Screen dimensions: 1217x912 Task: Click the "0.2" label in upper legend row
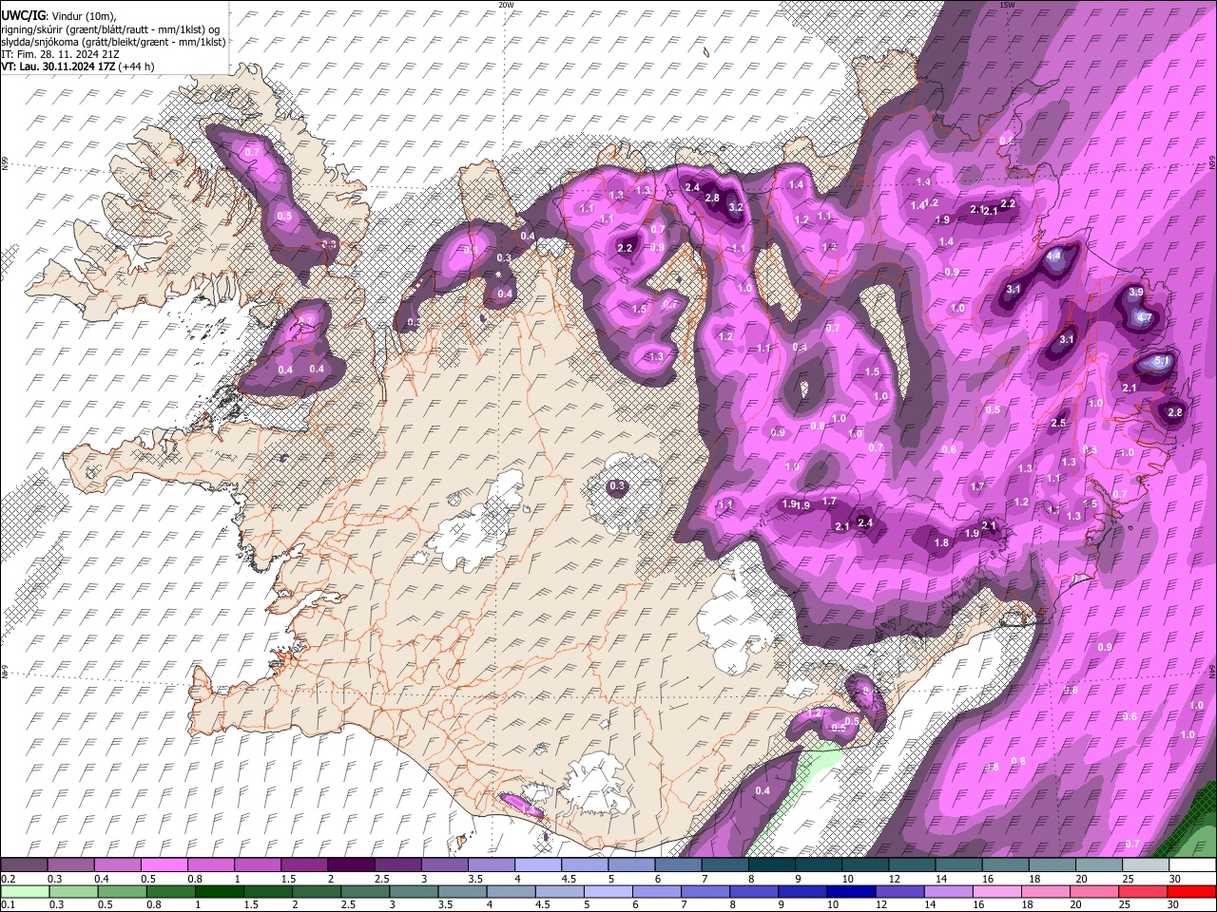(x=8, y=879)
